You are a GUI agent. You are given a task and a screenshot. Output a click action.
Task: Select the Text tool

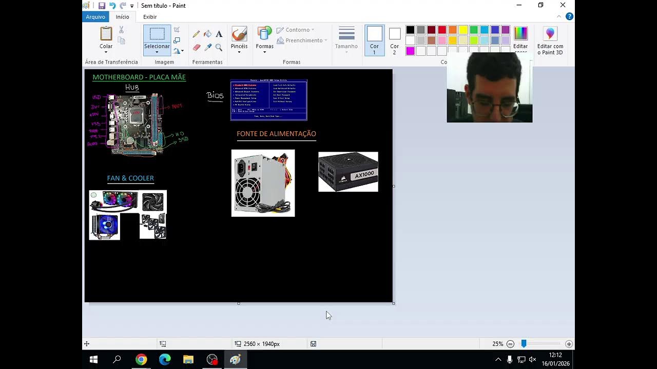(x=219, y=34)
